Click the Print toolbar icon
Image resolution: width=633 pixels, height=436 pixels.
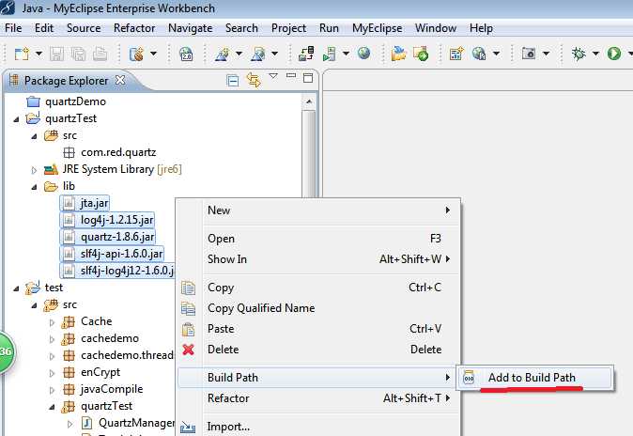tap(100, 54)
